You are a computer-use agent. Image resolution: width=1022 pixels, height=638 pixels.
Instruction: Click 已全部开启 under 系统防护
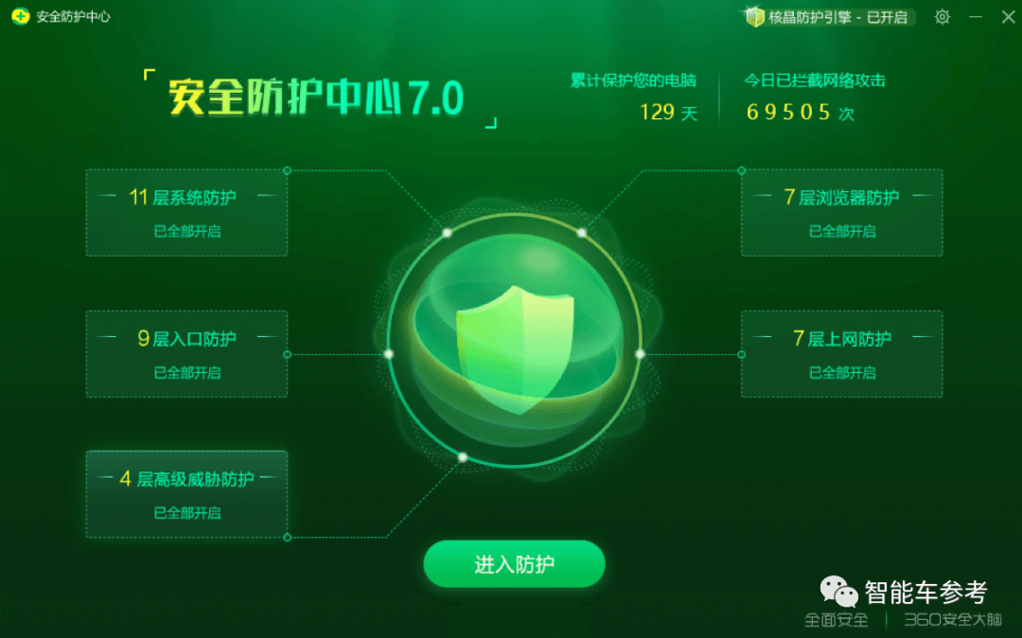point(187,231)
